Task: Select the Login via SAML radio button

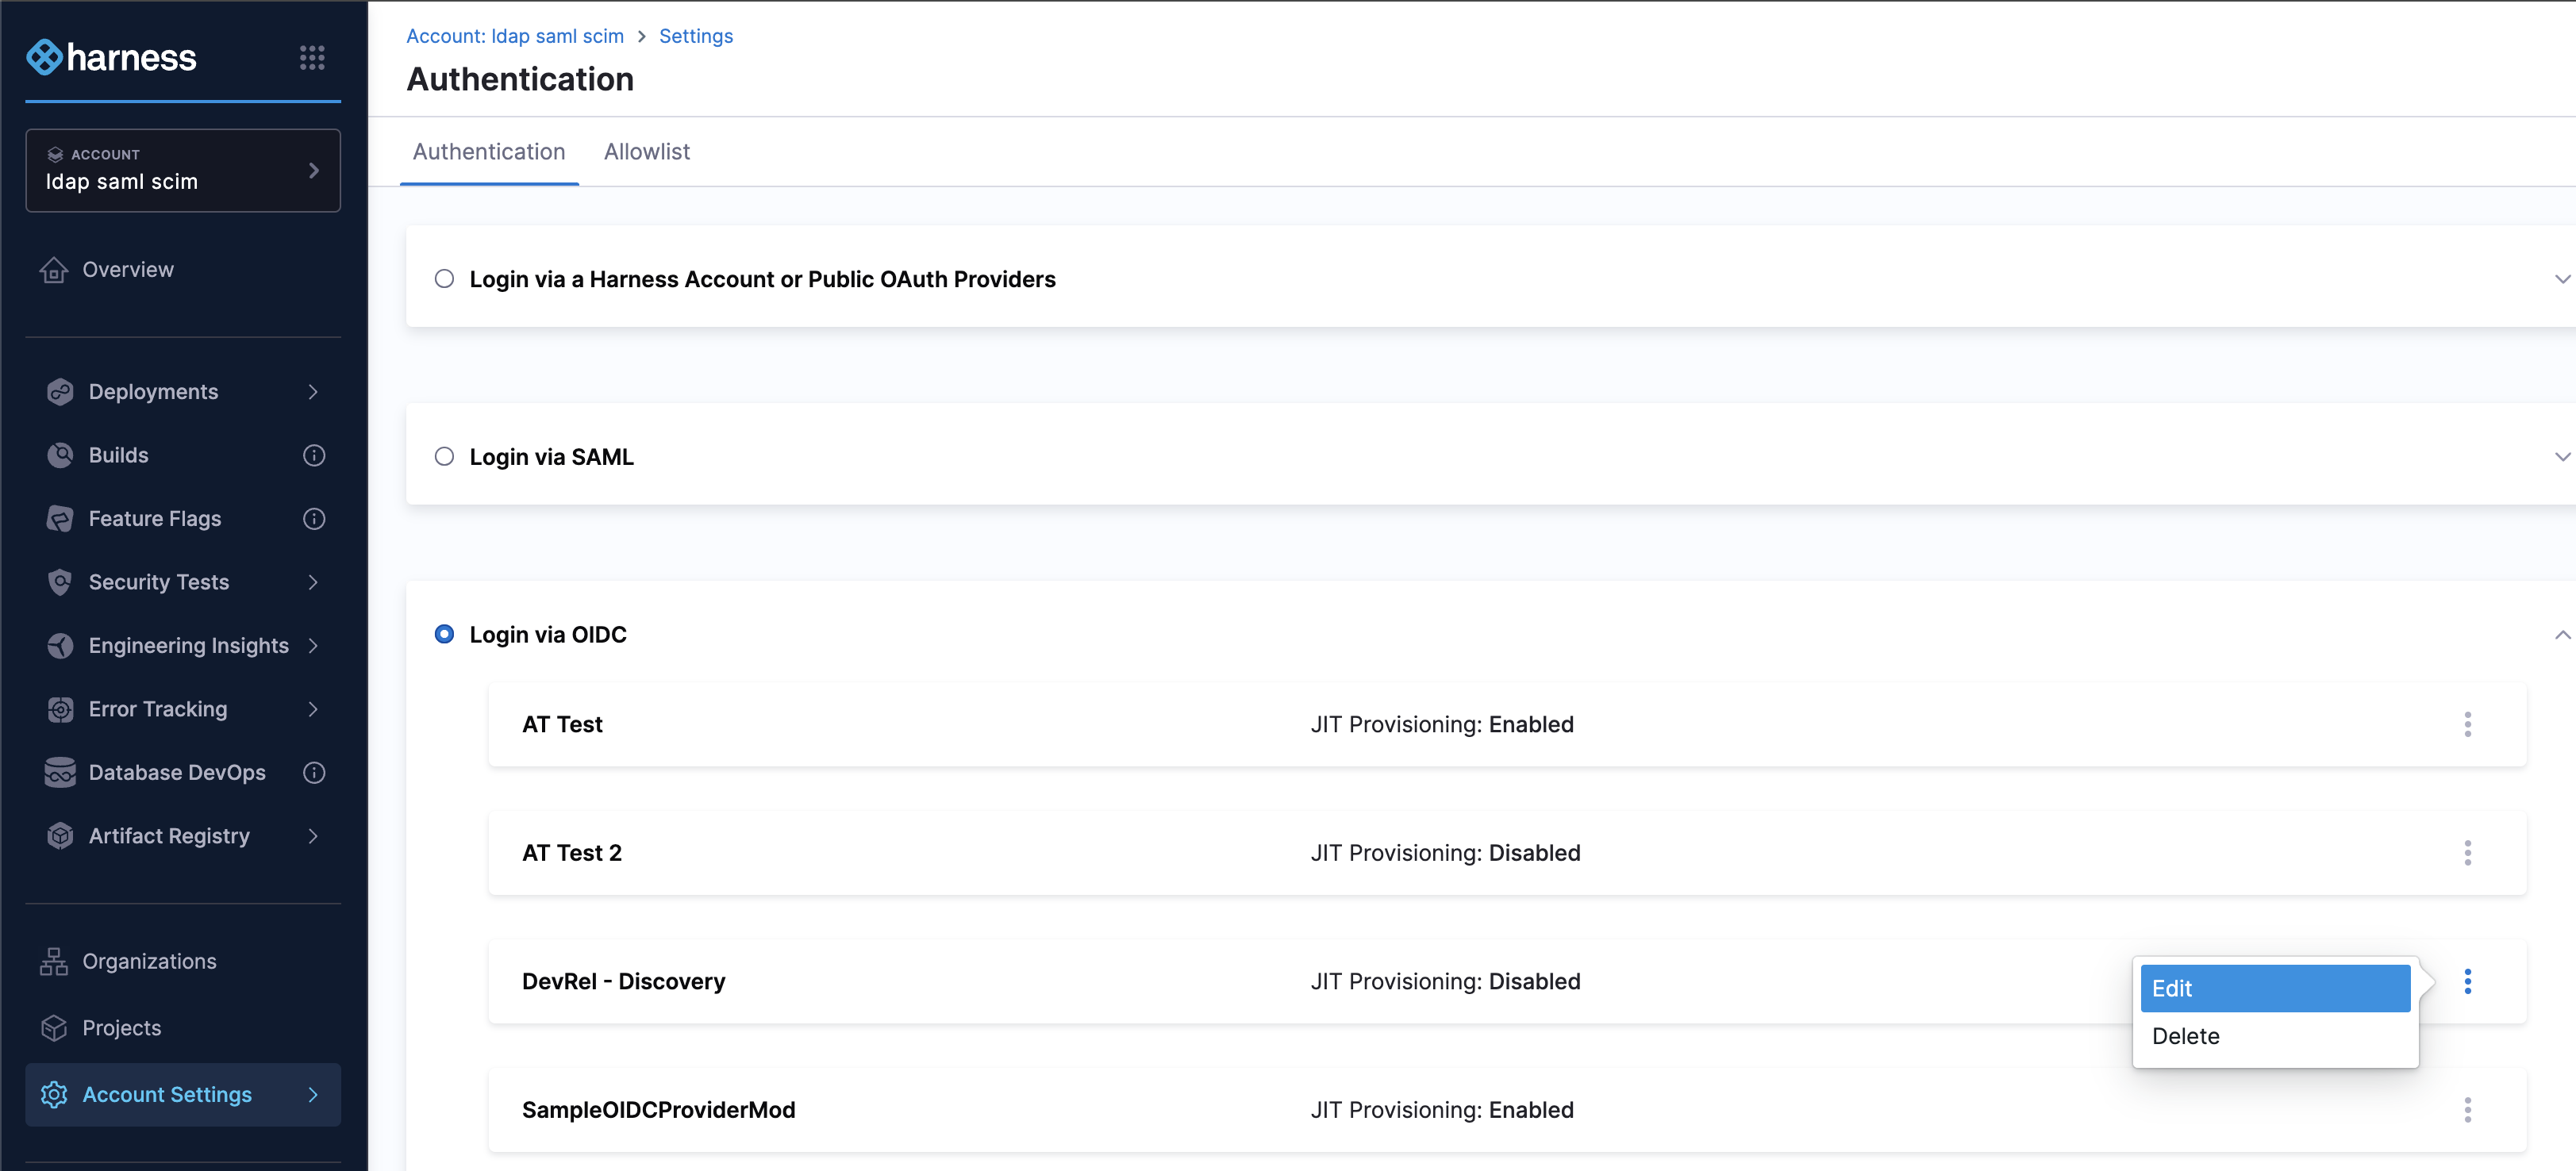Action: [x=444, y=457]
